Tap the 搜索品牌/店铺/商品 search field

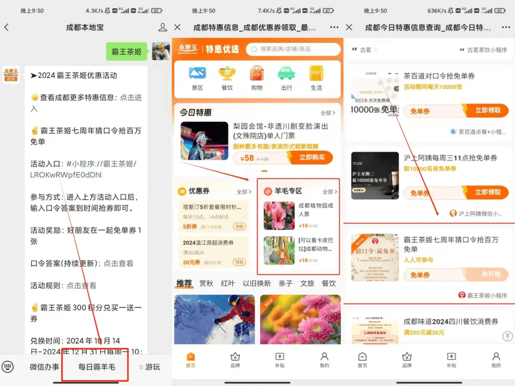[x=293, y=49]
